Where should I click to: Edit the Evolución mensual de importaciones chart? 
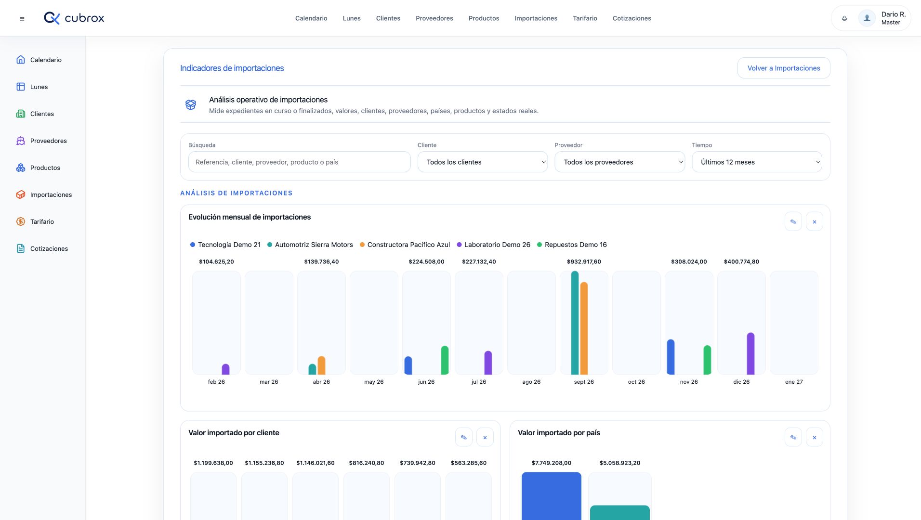pyautogui.click(x=793, y=221)
